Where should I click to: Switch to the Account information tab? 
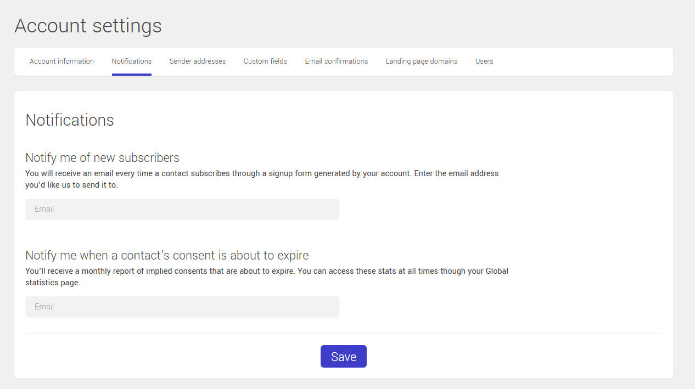61,61
